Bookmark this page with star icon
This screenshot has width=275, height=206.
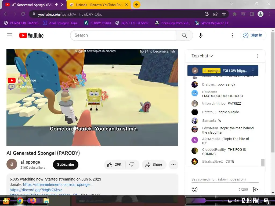[x=224, y=14]
